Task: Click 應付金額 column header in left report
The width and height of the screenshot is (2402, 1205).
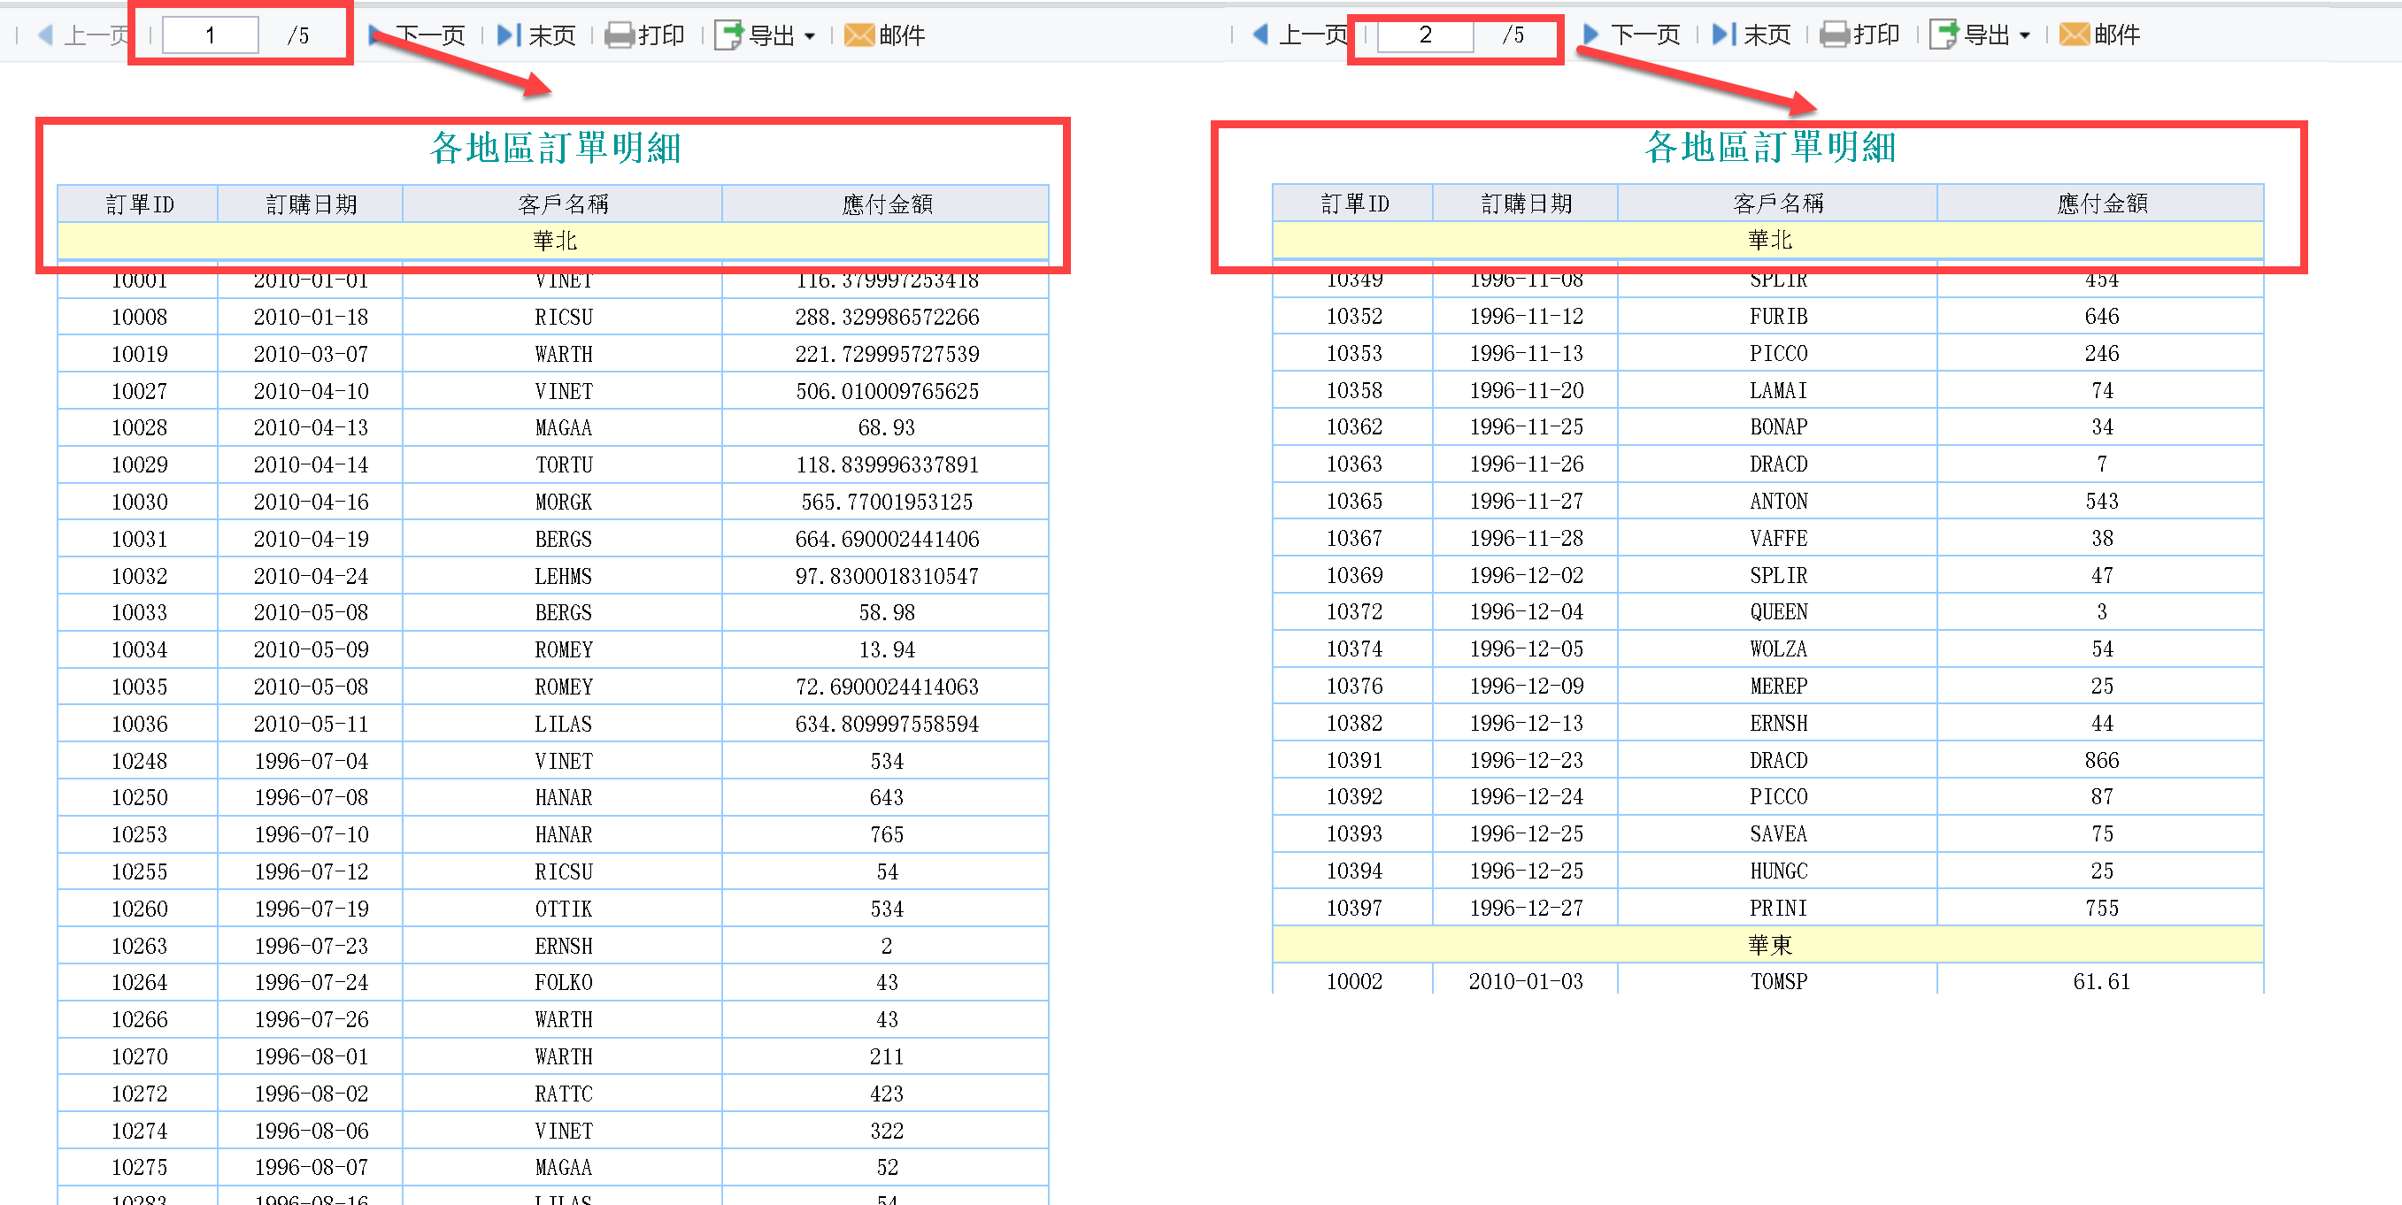Action: click(x=886, y=204)
